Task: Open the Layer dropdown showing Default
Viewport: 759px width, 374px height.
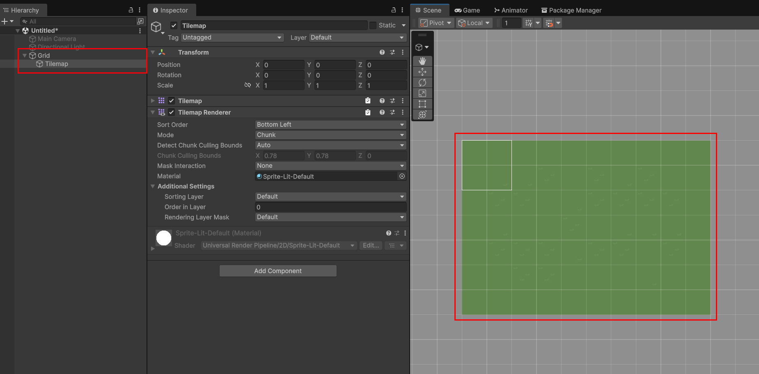Action: 358,37
